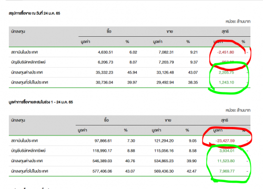Click the นักลงทุน header of first table
Viewport: 263px width, 189px height.
(x=18, y=31)
